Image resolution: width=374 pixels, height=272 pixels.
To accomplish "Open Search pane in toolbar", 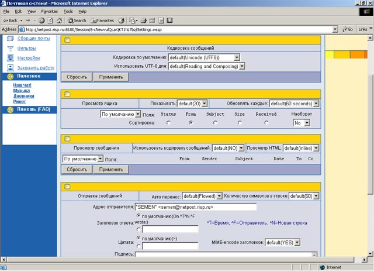I will (x=77, y=20).
